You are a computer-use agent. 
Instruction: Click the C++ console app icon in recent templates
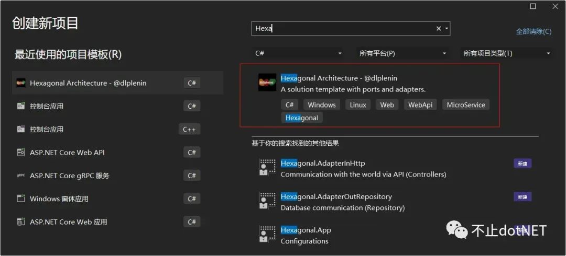pos(21,129)
